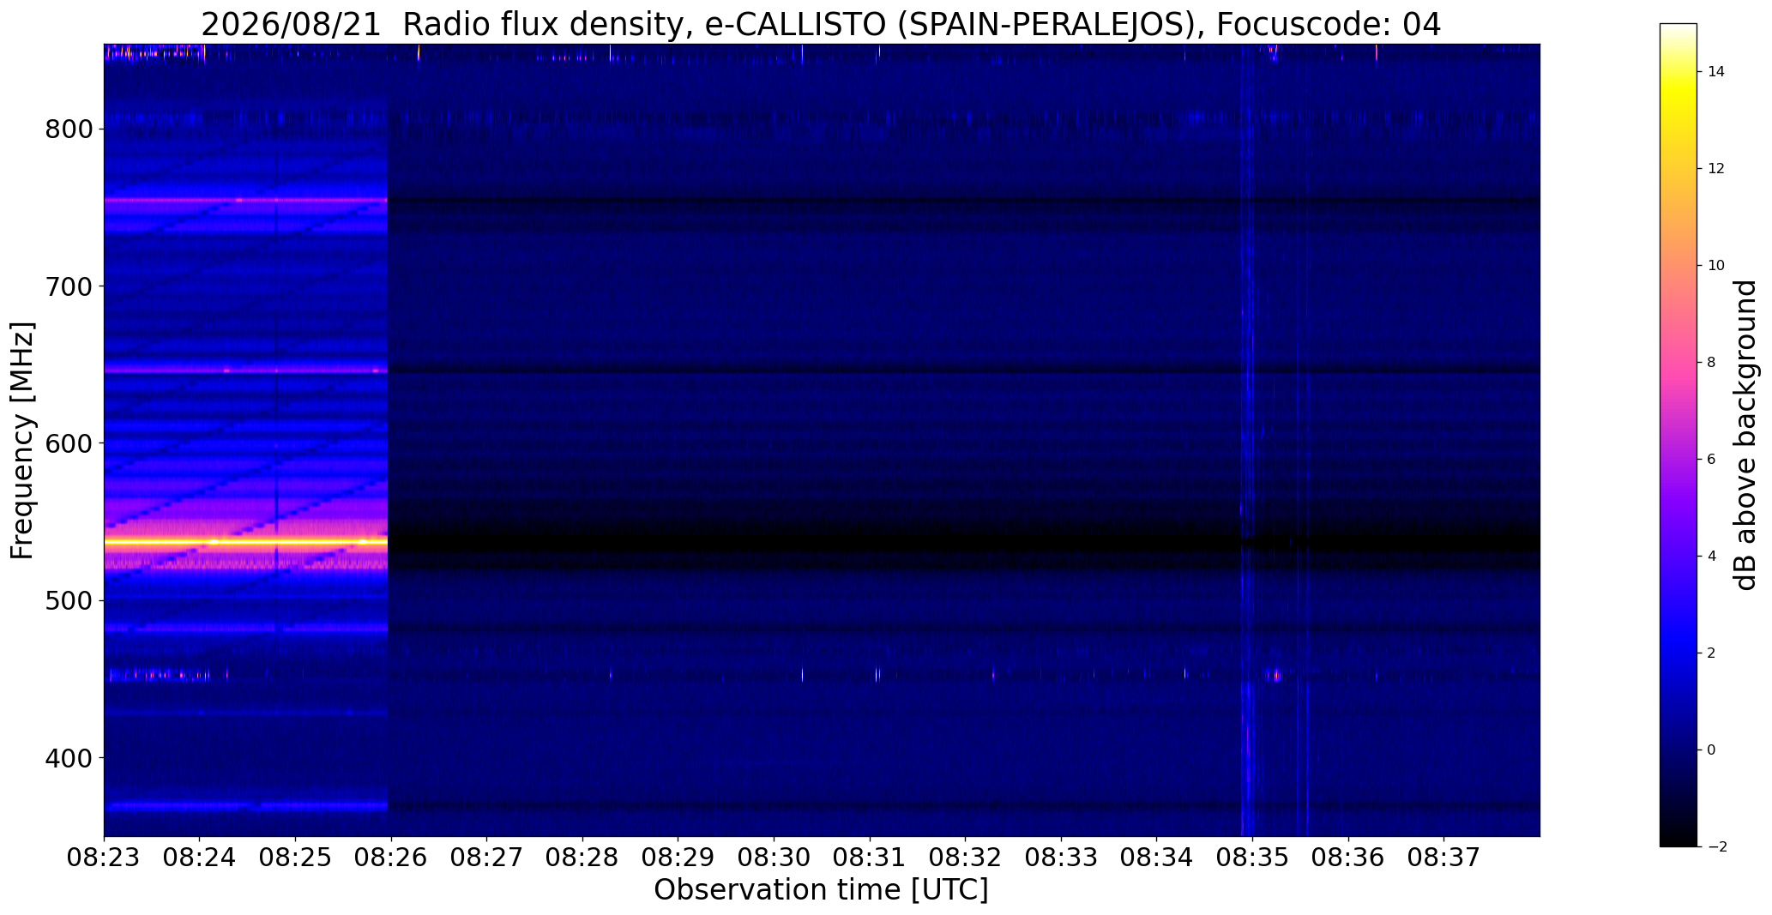Screen dimensions: 1772x915
Task: Click the 08:26 time tick label
Action: pyautogui.click(x=391, y=858)
